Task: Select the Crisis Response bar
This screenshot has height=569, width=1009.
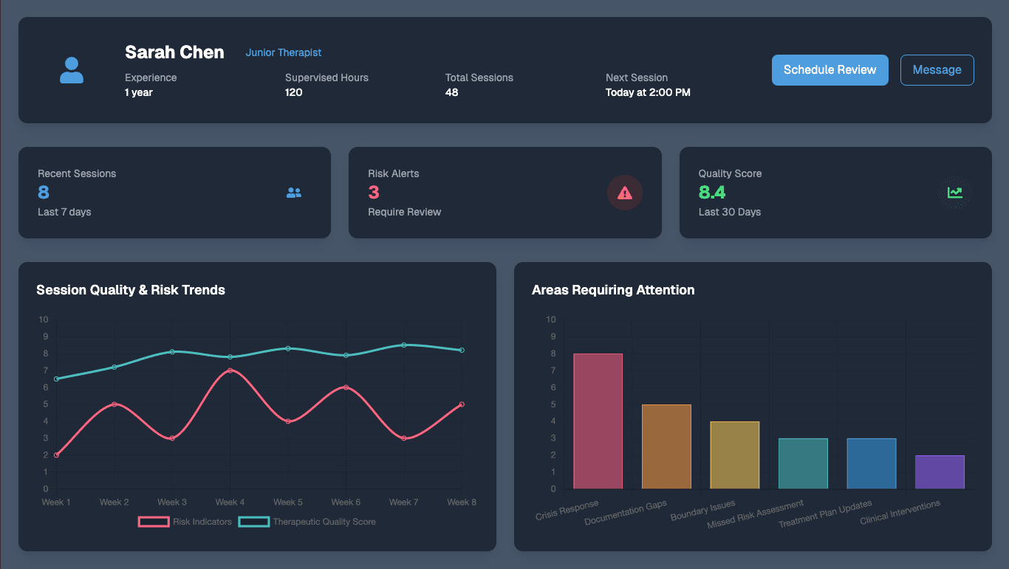Action: pyautogui.click(x=598, y=421)
